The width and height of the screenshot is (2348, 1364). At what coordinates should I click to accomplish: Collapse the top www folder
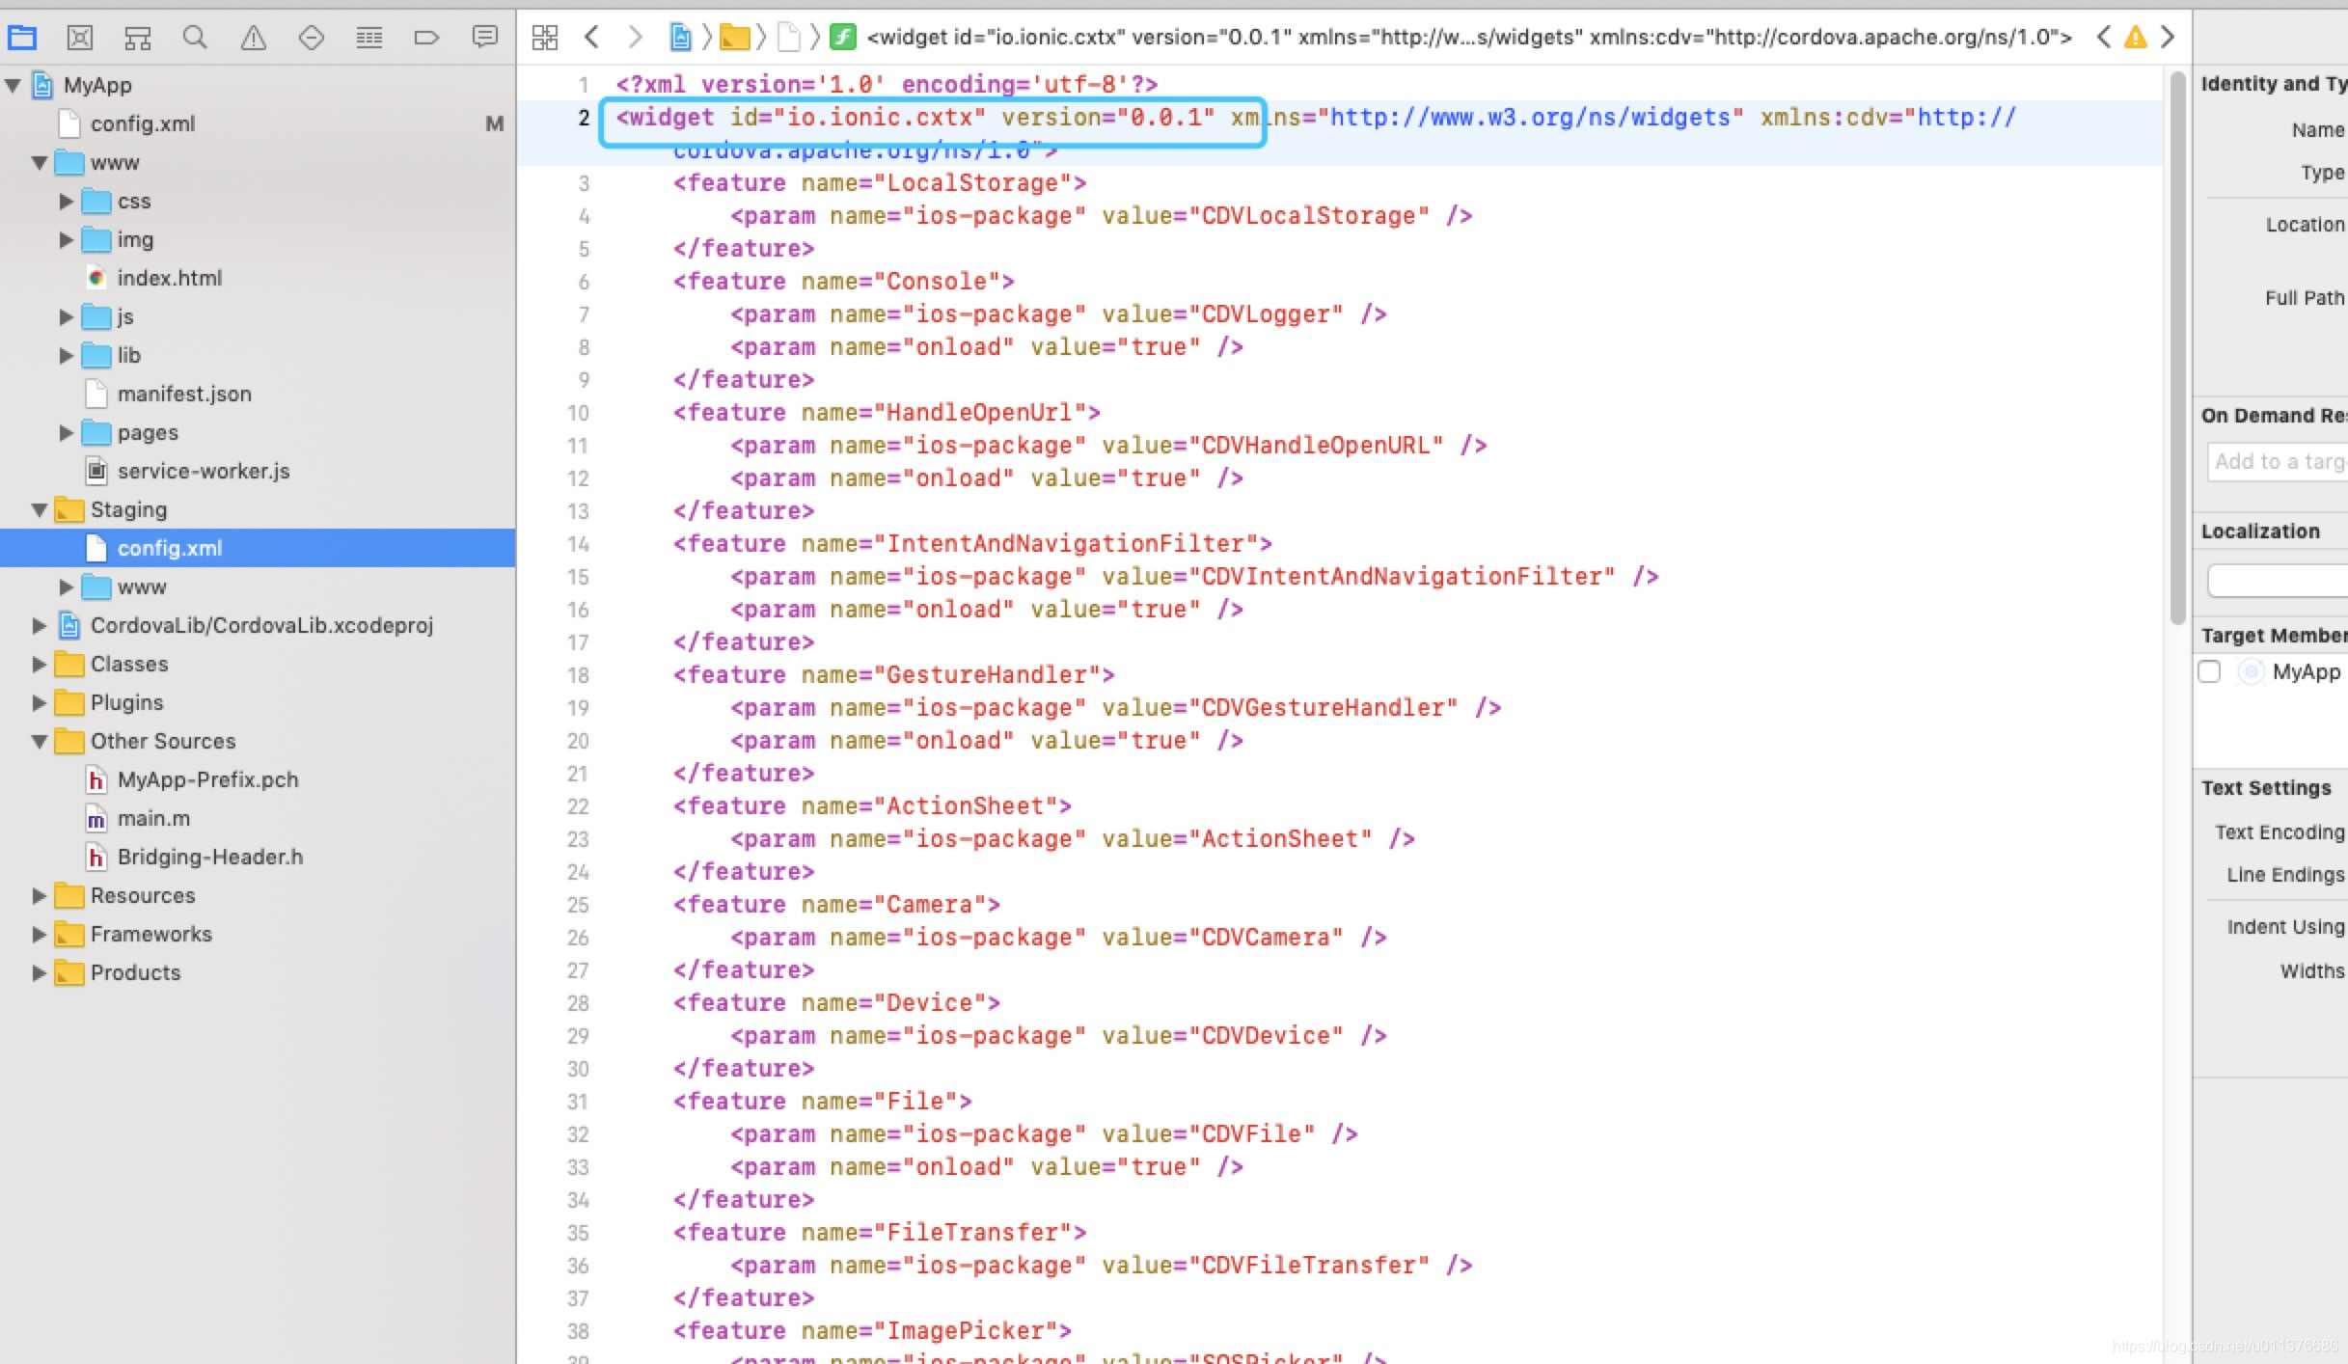click(40, 162)
